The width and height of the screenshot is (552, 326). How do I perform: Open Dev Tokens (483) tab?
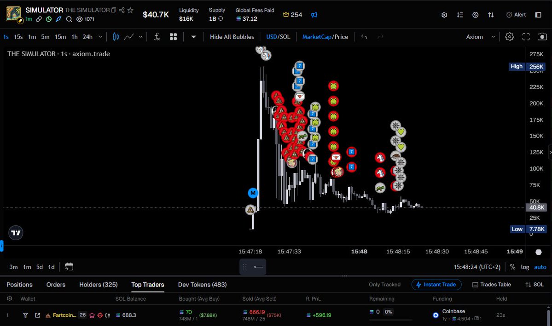tap(202, 285)
